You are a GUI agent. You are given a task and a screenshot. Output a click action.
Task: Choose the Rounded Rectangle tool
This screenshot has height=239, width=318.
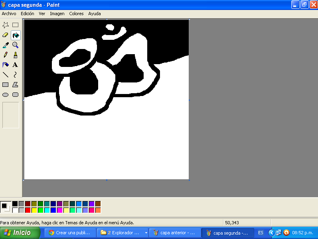(x=16, y=94)
